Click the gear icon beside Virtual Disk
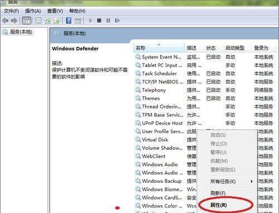 tap(138, 140)
